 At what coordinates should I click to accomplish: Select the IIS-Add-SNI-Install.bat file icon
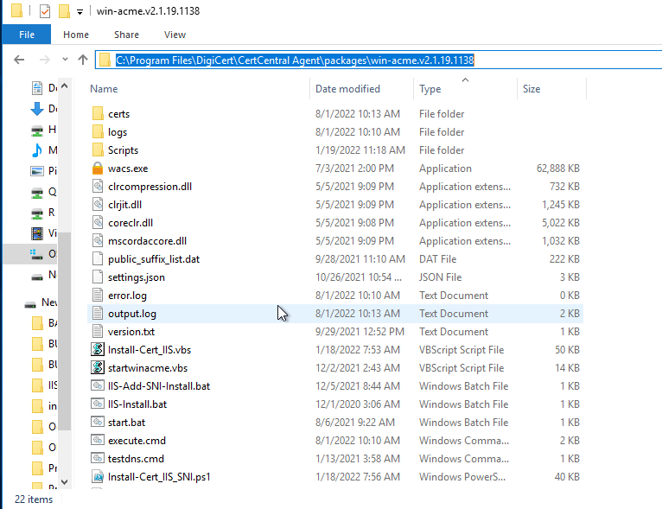98,385
